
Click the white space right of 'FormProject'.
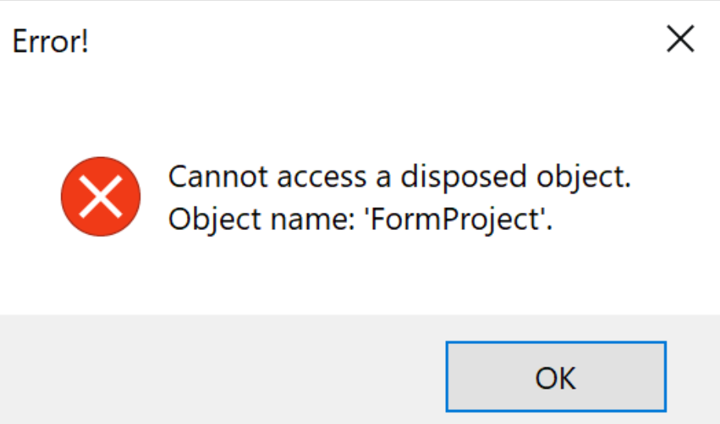point(628,220)
